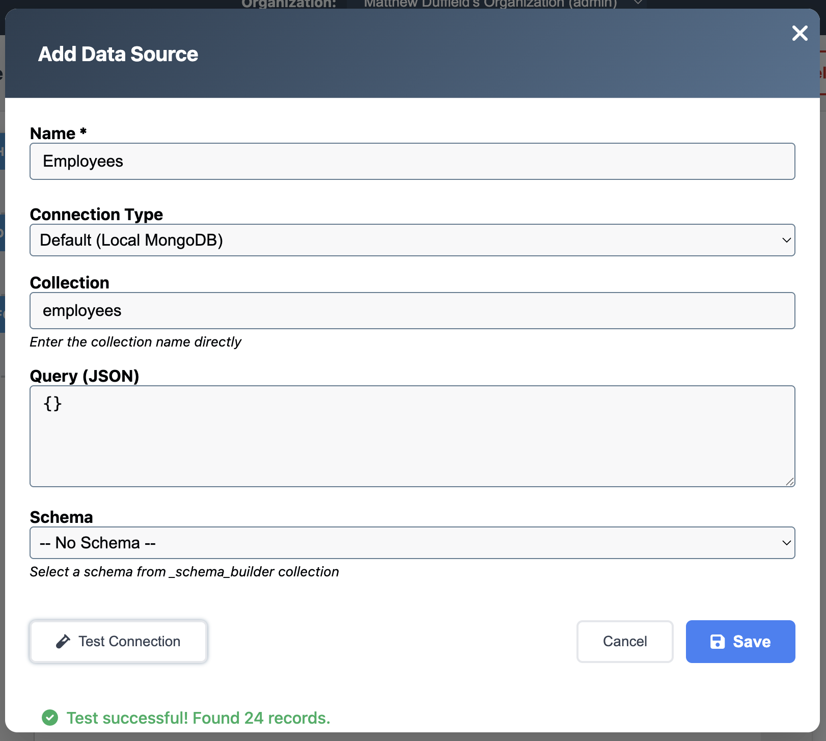Screen dimensions: 826x741
Task: Click the Query (JSON) textarea
Action: tap(412, 436)
